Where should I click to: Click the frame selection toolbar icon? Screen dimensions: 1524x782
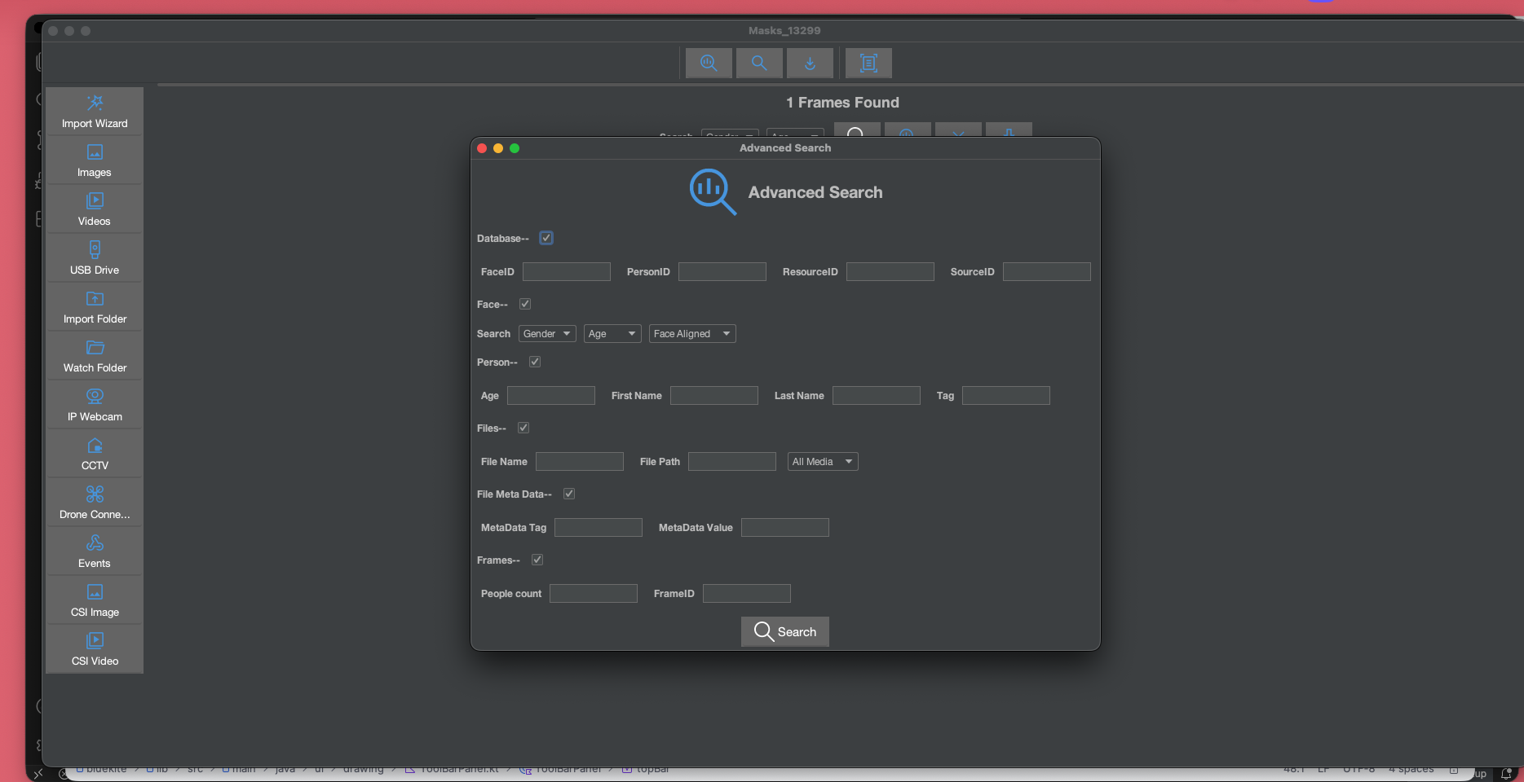coord(868,63)
